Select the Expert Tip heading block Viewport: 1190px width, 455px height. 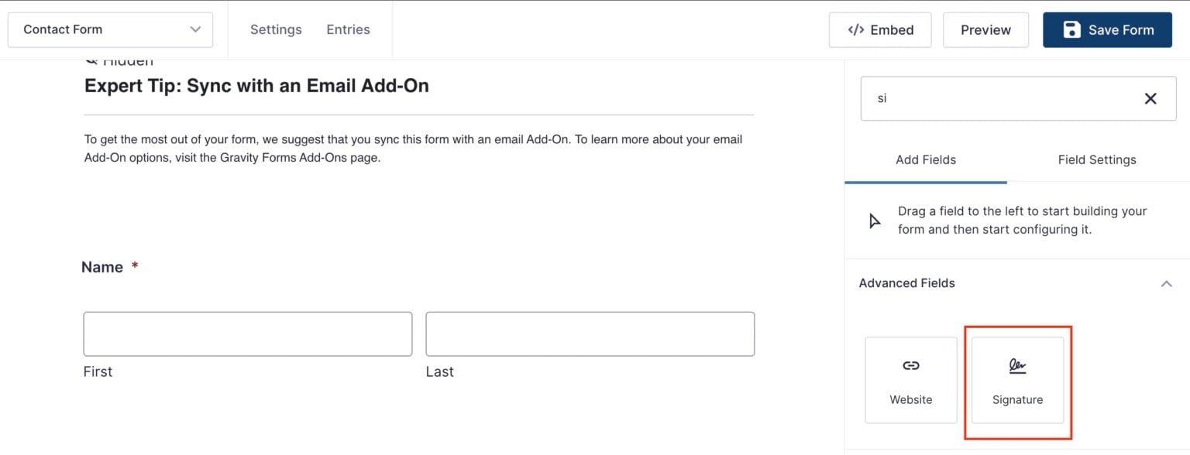[x=256, y=86]
